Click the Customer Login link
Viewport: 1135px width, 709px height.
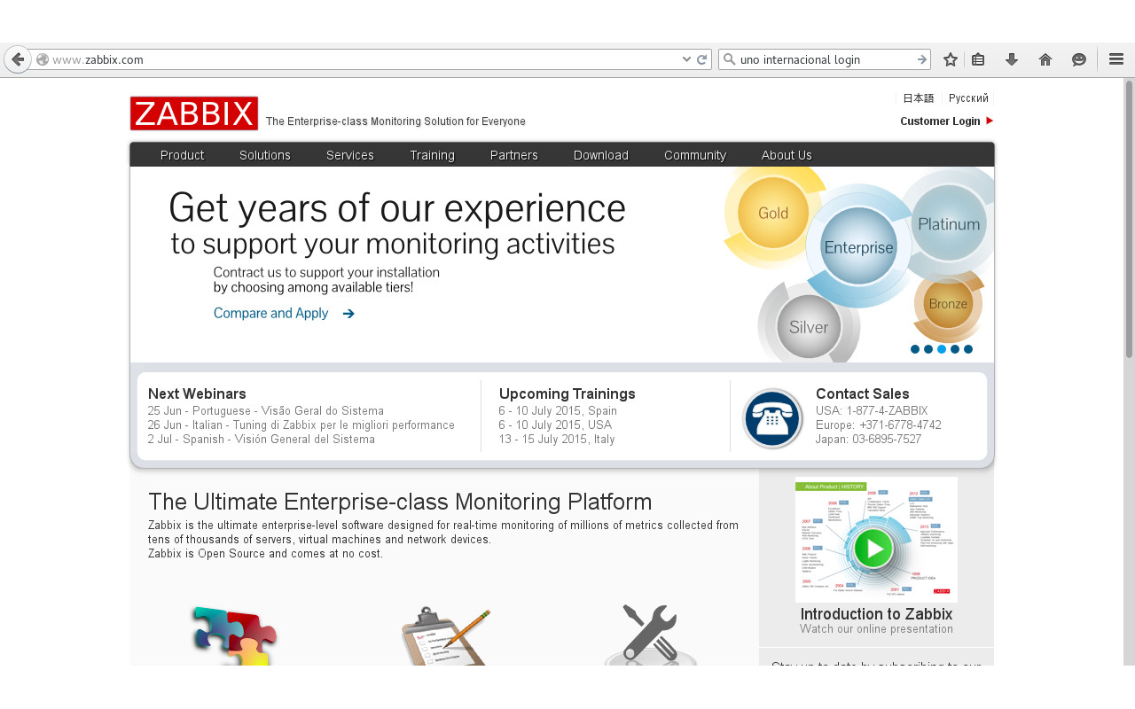(940, 121)
